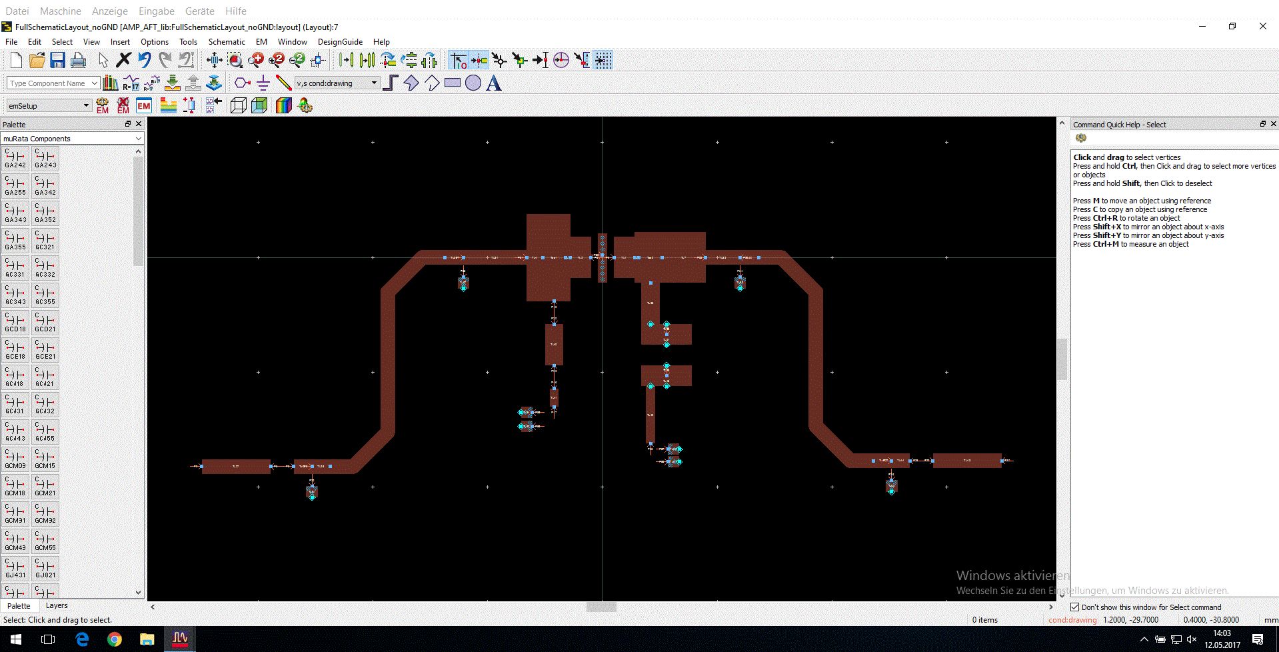Choose the Insert Text 'A' tool
The width and height of the screenshot is (1279, 652).
tap(494, 83)
